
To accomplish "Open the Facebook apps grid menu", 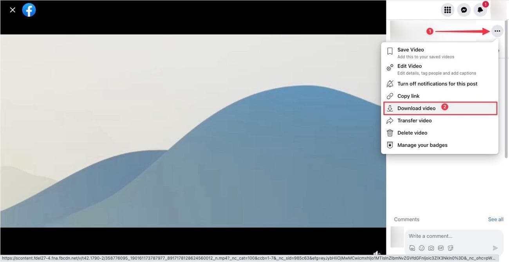I will (x=447, y=10).
